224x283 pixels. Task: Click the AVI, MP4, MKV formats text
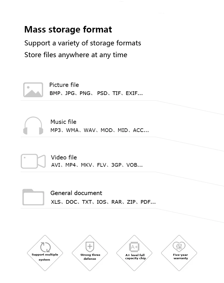[97, 165]
